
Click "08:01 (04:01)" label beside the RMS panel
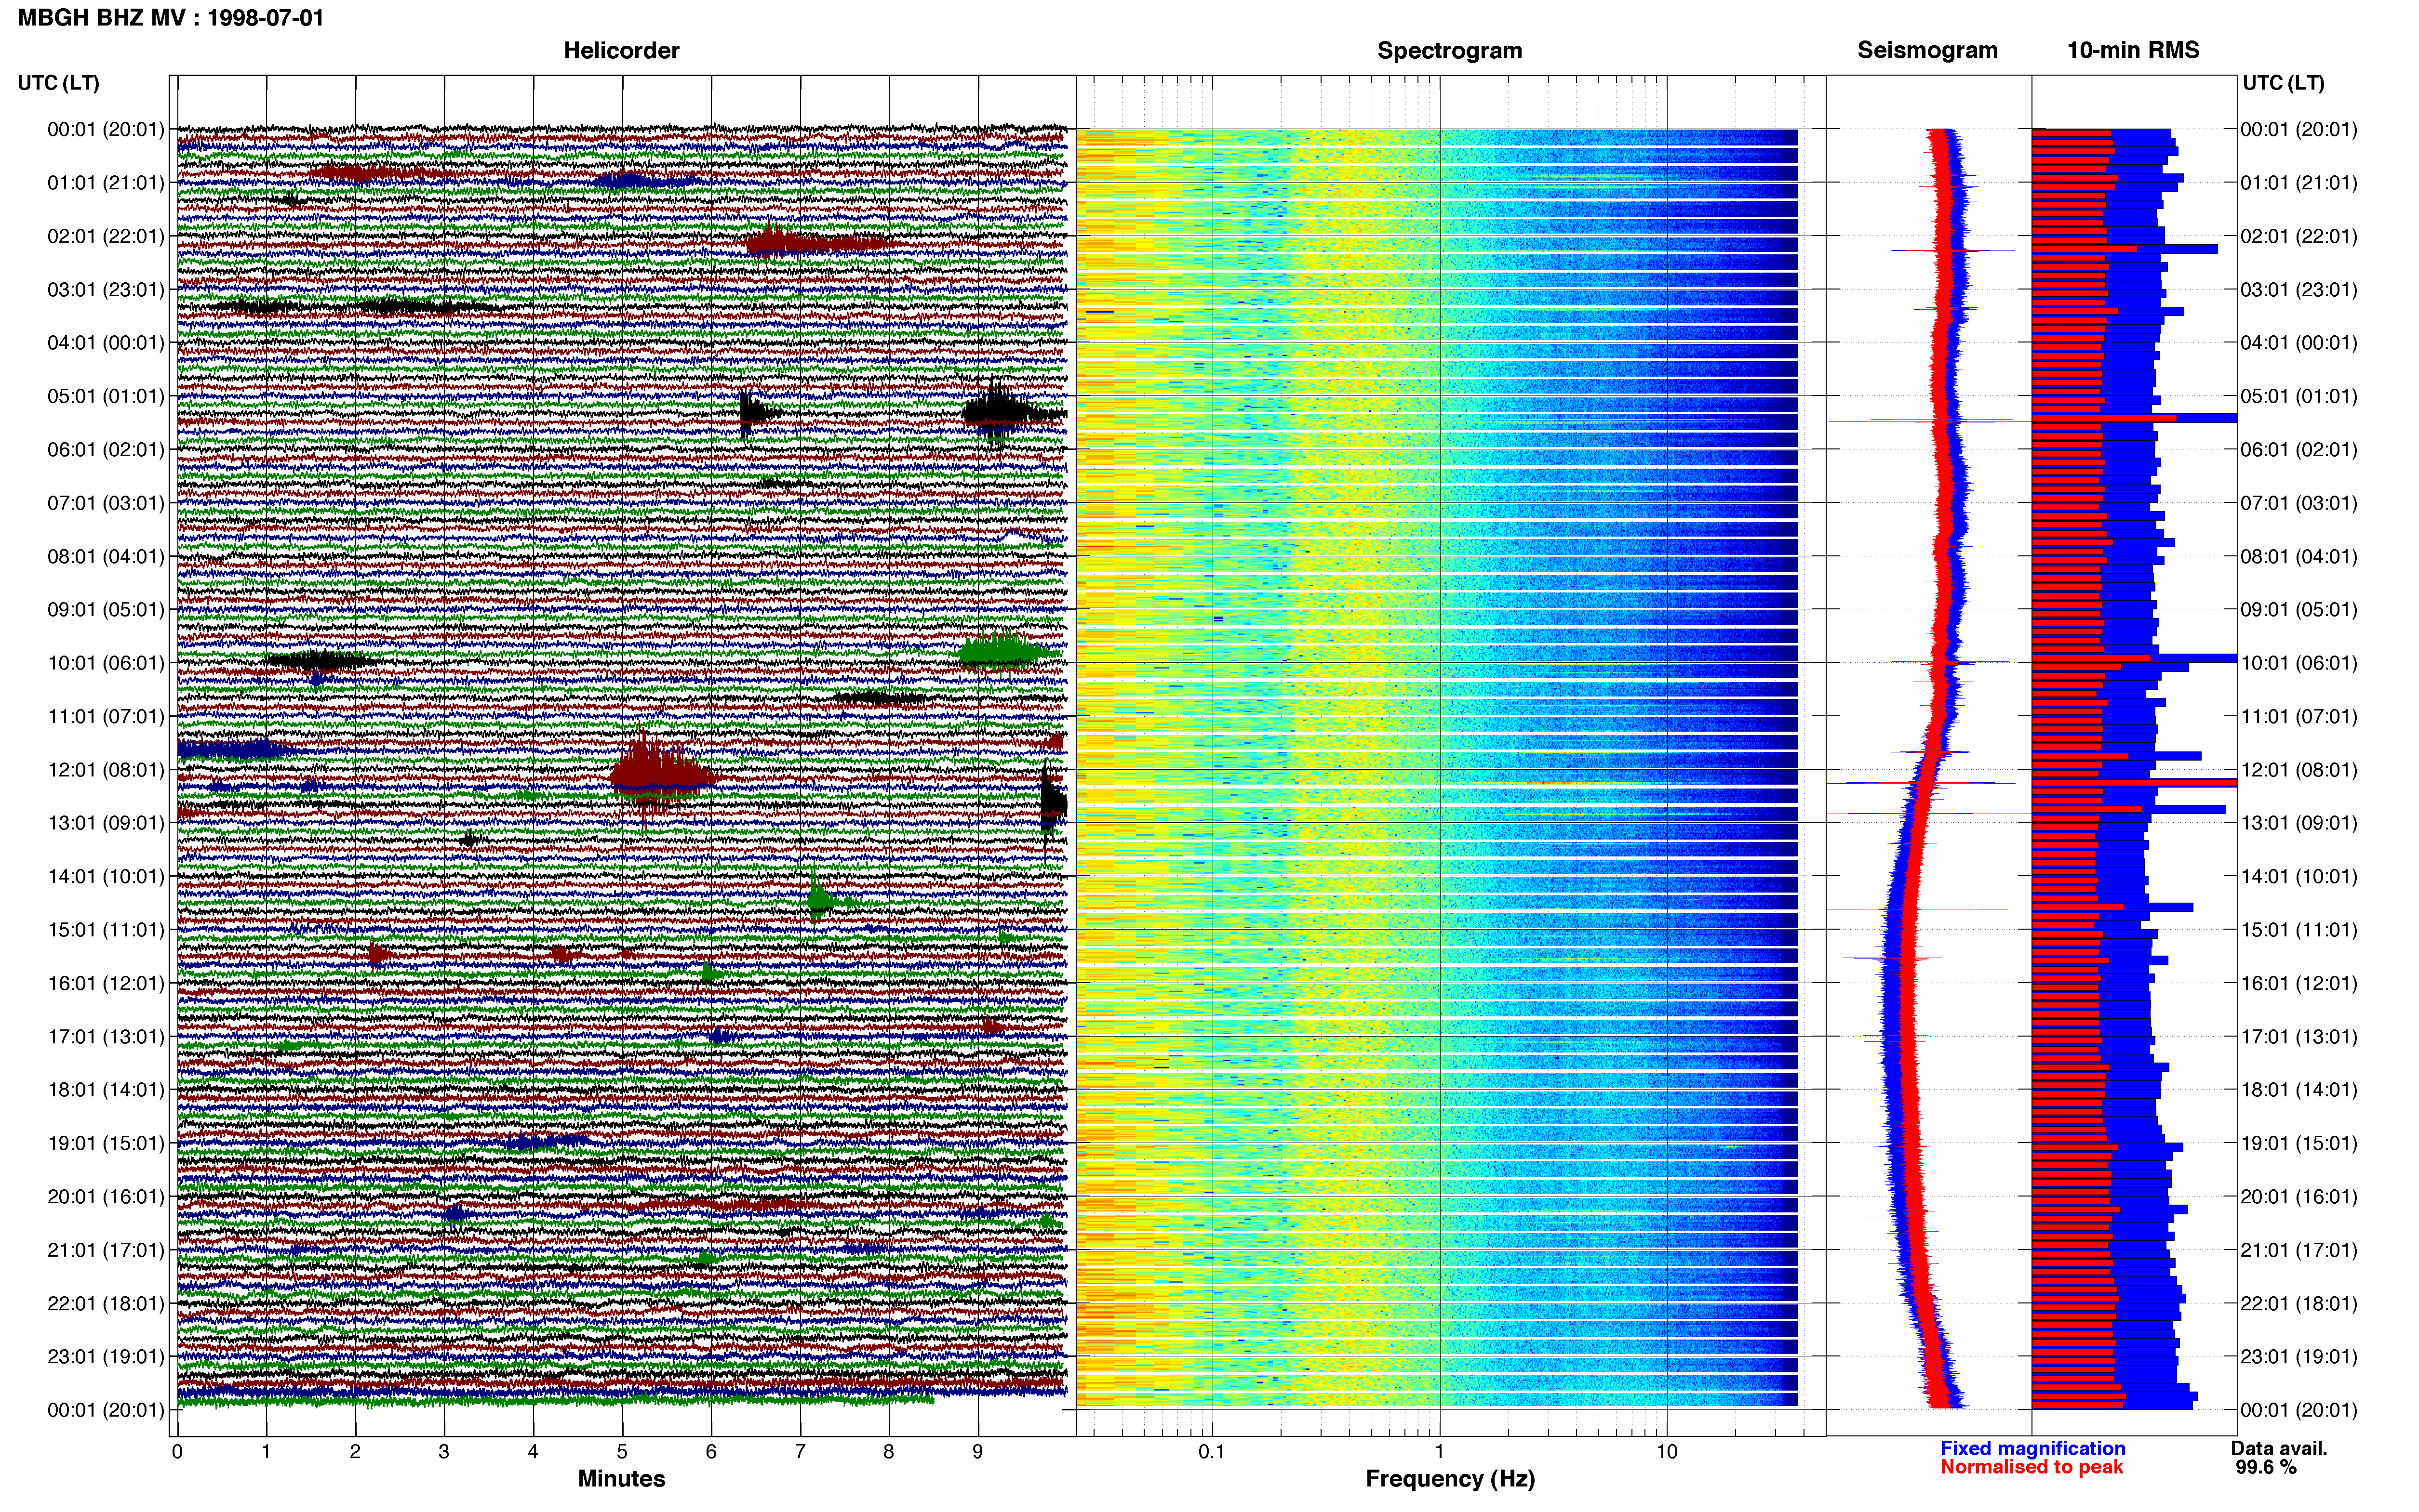pyautogui.click(x=2299, y=556)
